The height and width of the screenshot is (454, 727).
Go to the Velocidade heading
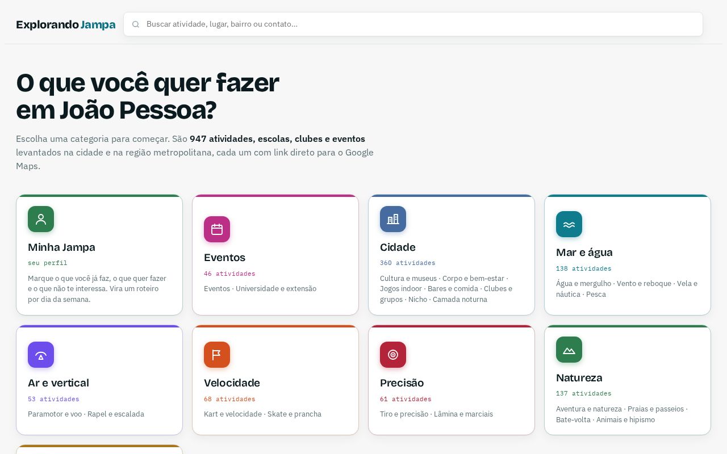(x=232, y=383)
